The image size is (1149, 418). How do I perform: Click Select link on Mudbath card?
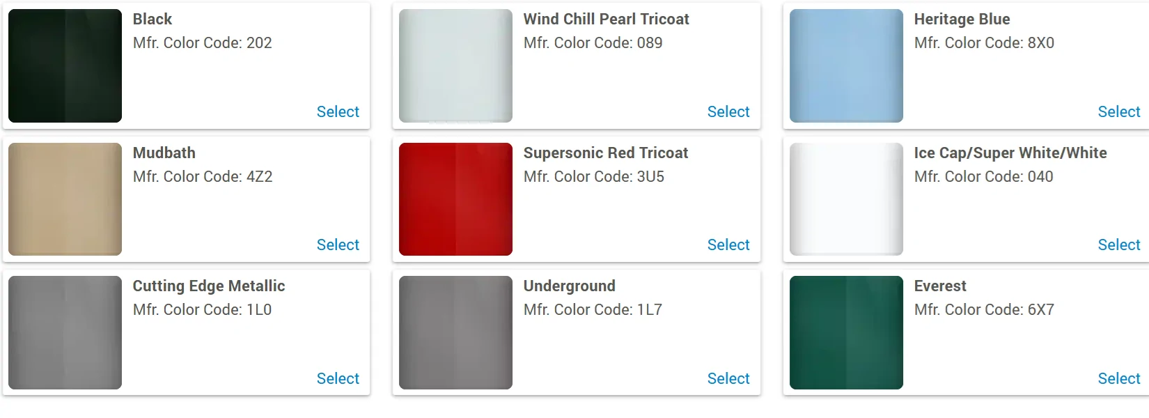[338, 245]
